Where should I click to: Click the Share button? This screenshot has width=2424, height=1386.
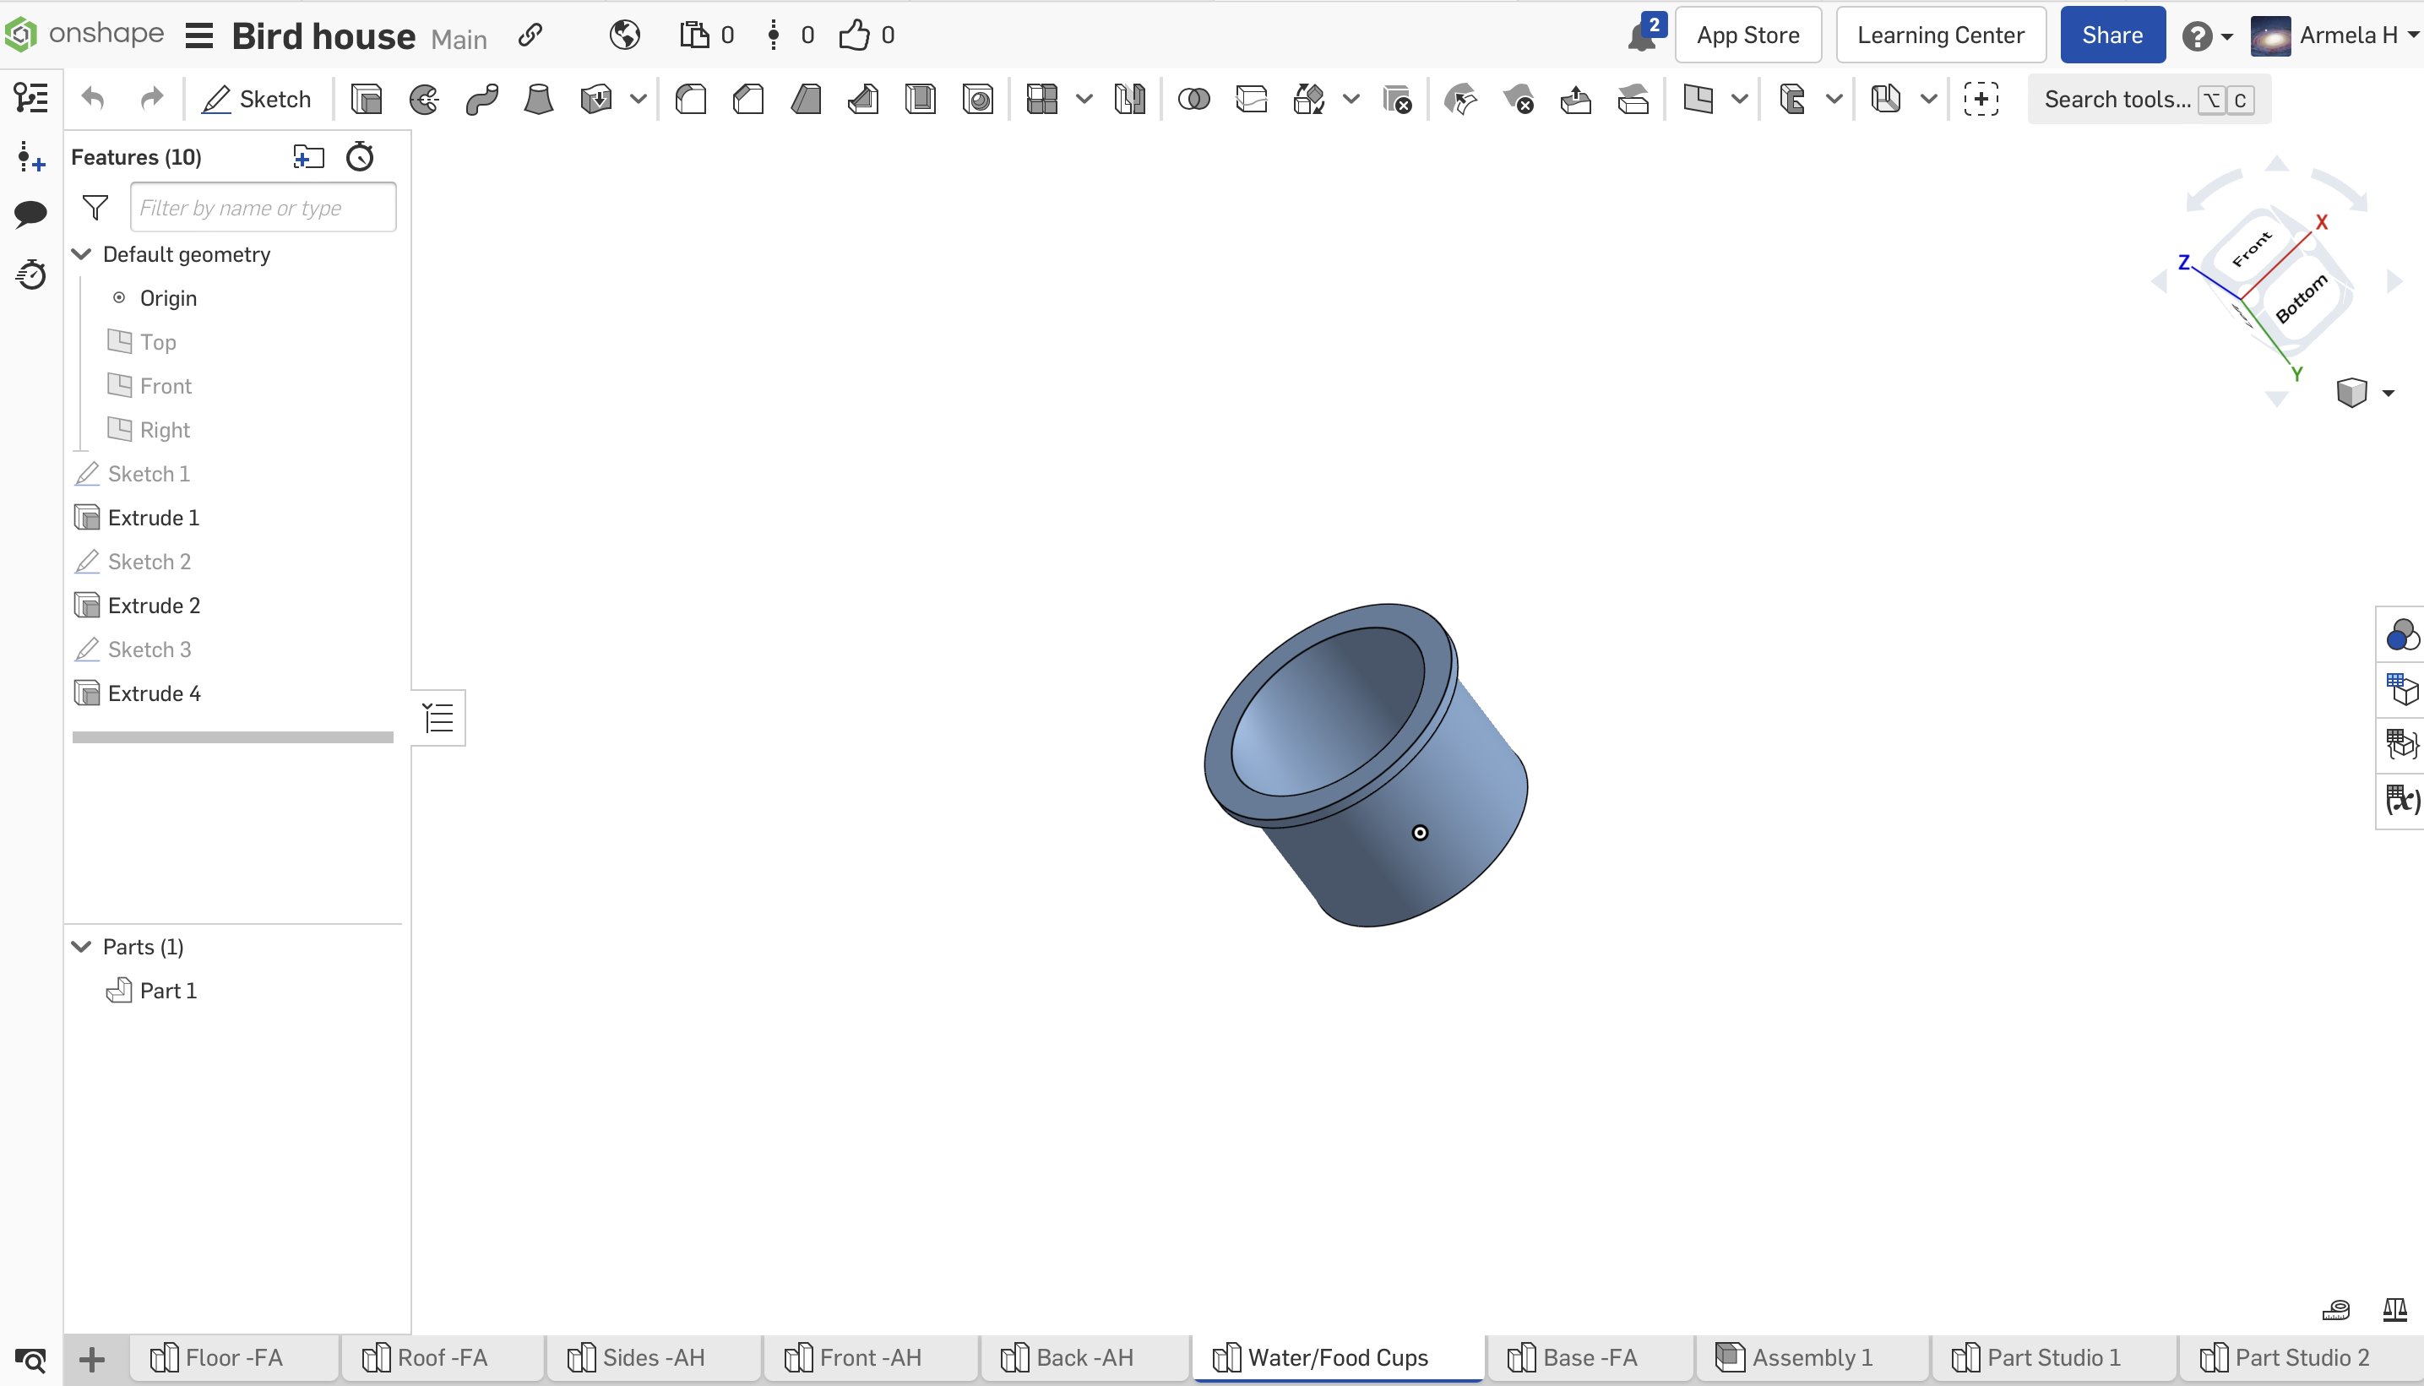point(2111,35)
